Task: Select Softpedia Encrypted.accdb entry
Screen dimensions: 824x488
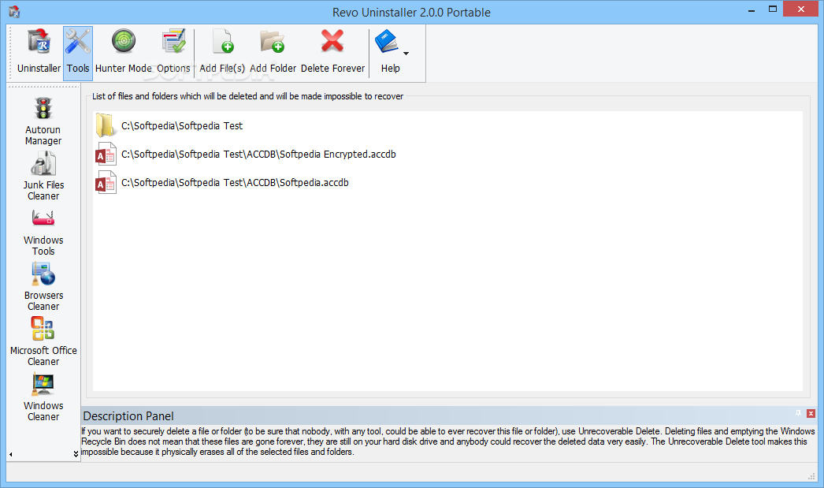Action: click(x=246, y=154)
